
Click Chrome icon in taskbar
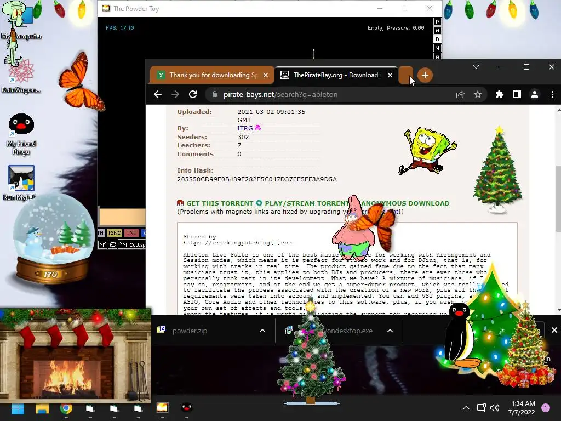point(66,408)
